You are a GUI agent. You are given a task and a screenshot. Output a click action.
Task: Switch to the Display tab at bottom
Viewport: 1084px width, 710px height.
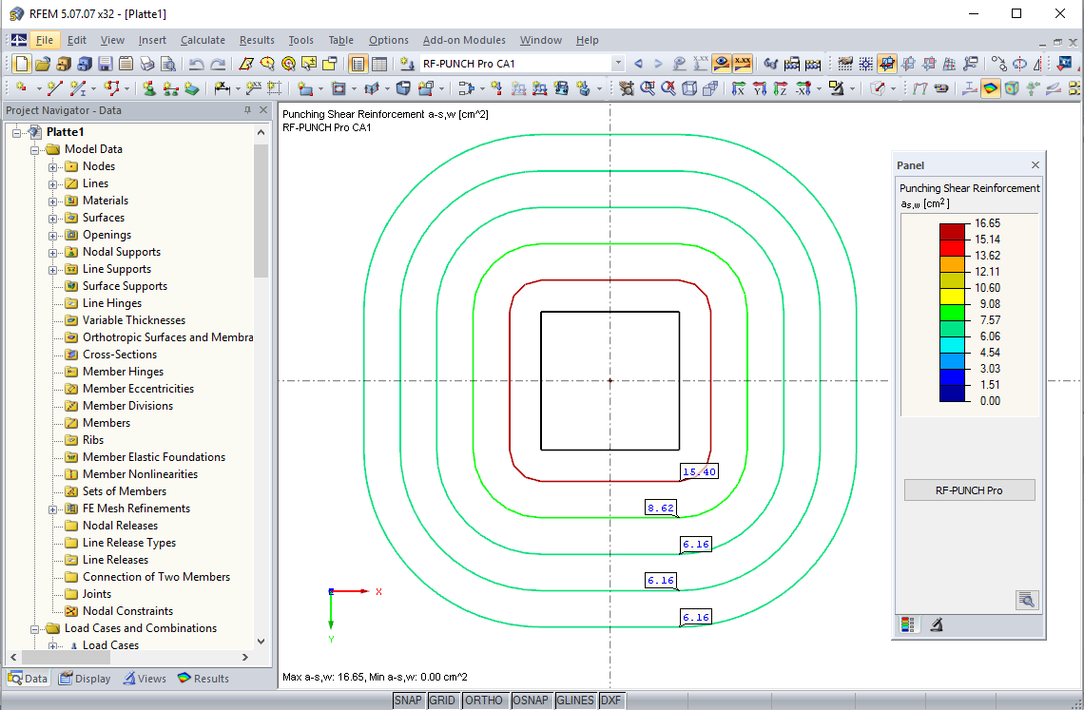pos(85,678)
